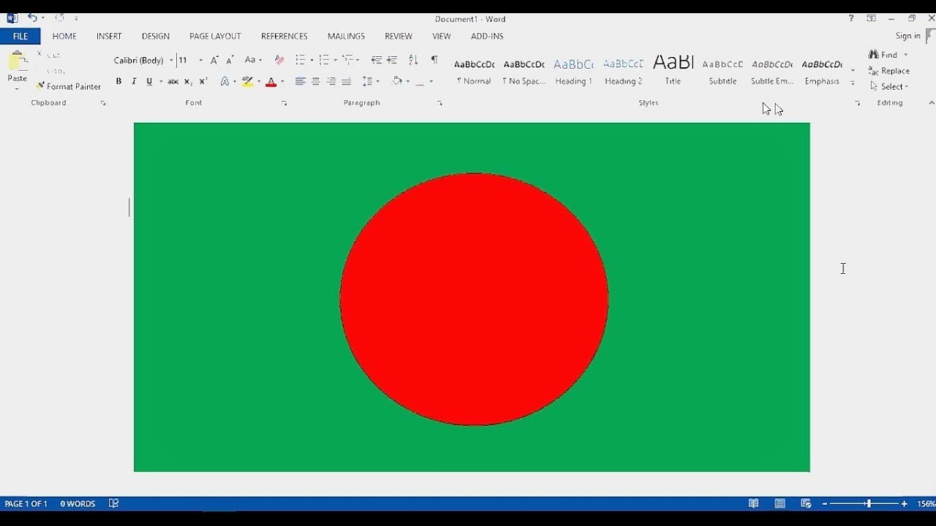Toggle Underline formatting
The width and height of the screenshot is (936, 526).
[148, 81]
